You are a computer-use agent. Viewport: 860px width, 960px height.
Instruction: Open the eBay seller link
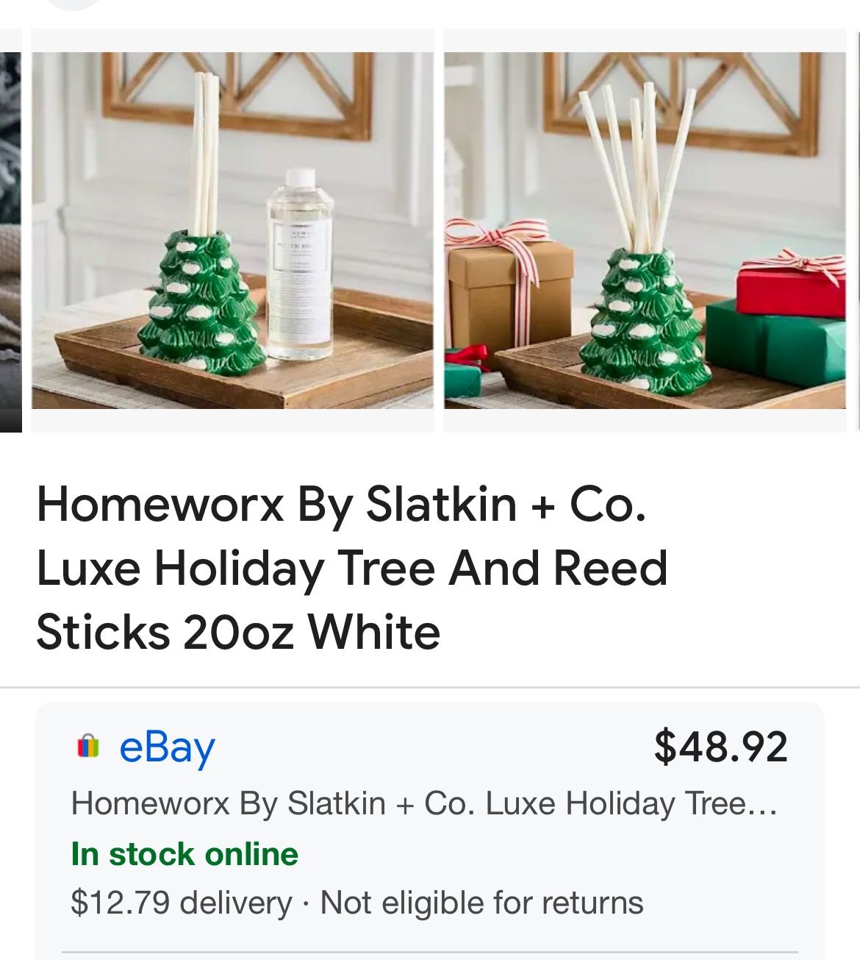coord(167,747)
